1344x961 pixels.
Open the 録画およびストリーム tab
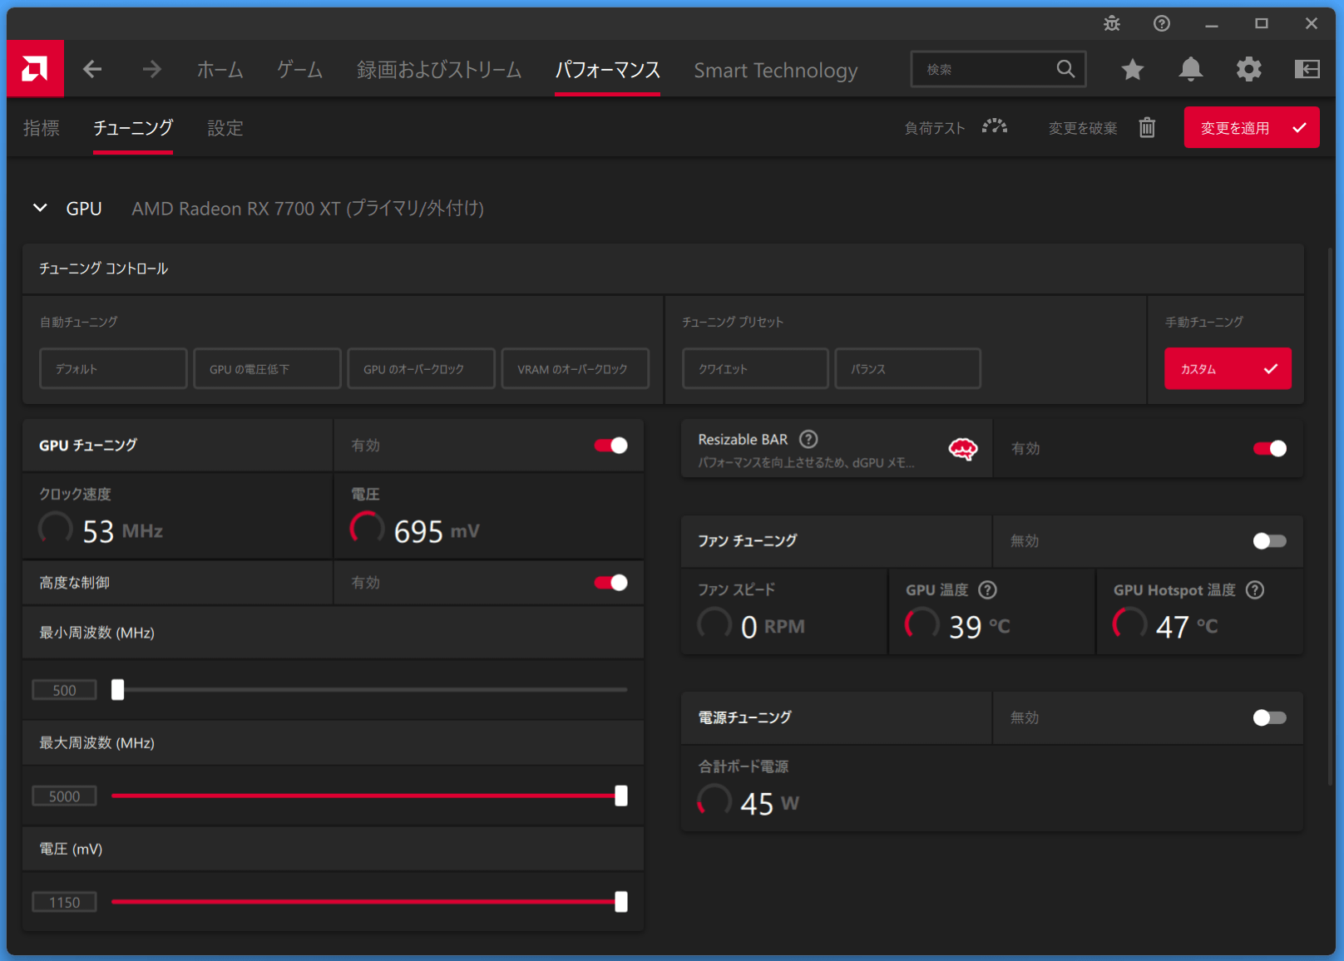pyautogui.click(x=439, y=70)
